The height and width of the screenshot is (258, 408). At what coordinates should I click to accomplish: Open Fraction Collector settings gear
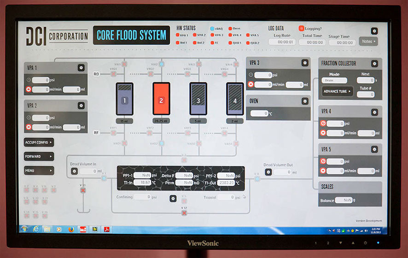tap(374, 63)
